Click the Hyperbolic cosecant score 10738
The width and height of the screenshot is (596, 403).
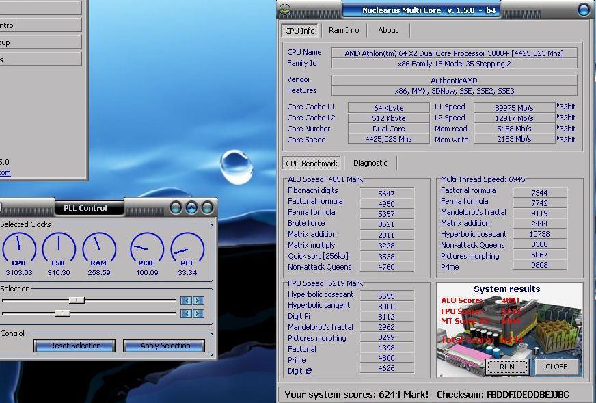coord(540,234)
